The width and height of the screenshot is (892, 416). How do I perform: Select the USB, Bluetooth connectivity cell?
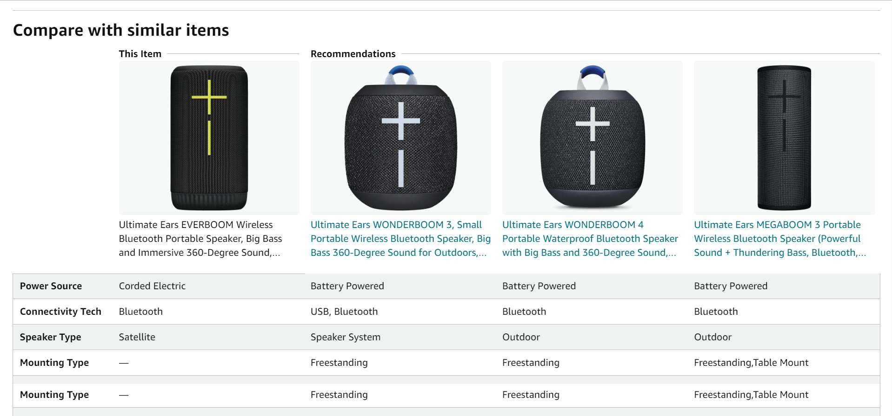click(344, 312)
